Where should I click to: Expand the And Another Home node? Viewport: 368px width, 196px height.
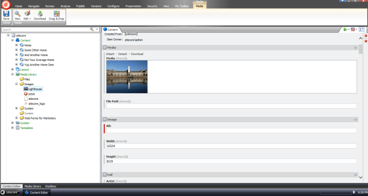pos(17,54)
